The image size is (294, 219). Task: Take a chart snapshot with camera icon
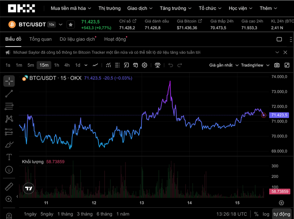277,65
